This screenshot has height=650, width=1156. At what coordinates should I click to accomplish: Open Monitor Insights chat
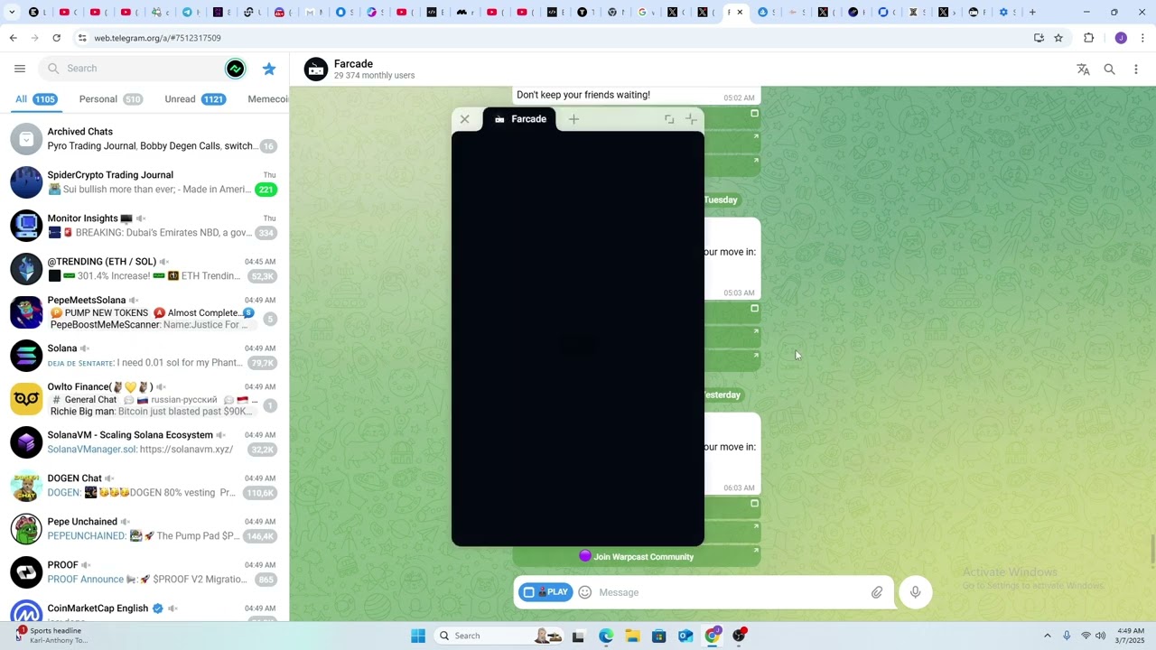coord(144,226)
